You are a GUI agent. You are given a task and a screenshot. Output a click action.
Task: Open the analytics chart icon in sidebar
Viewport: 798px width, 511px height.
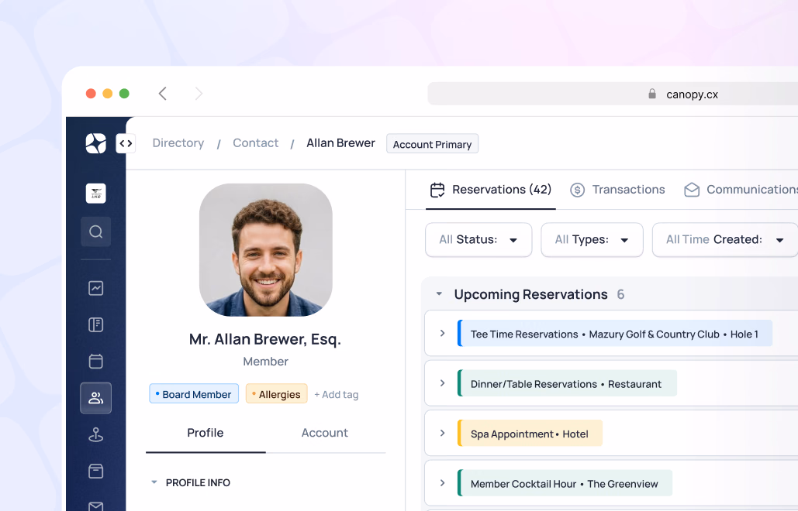coord(95,288)
